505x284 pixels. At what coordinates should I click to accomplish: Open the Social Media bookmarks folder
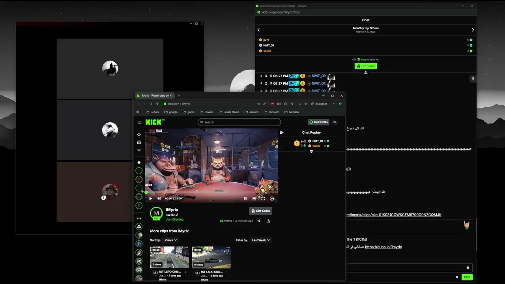(x=229, y=112)
